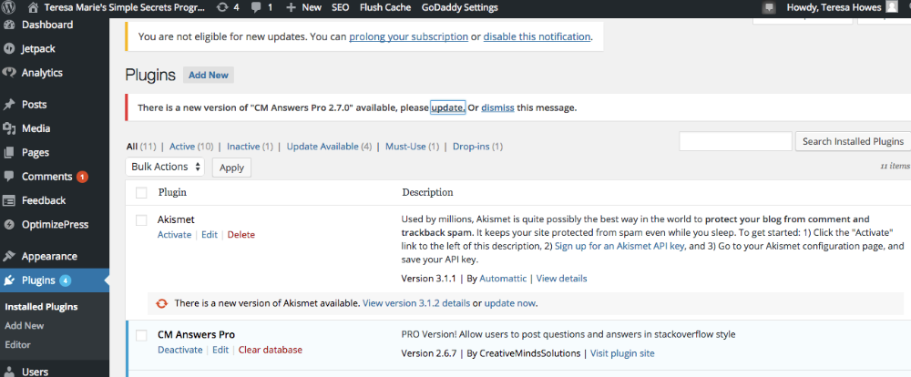The image size is (911, 377).
Task: Open the plugin Editor submenu item
Action: 17,344
